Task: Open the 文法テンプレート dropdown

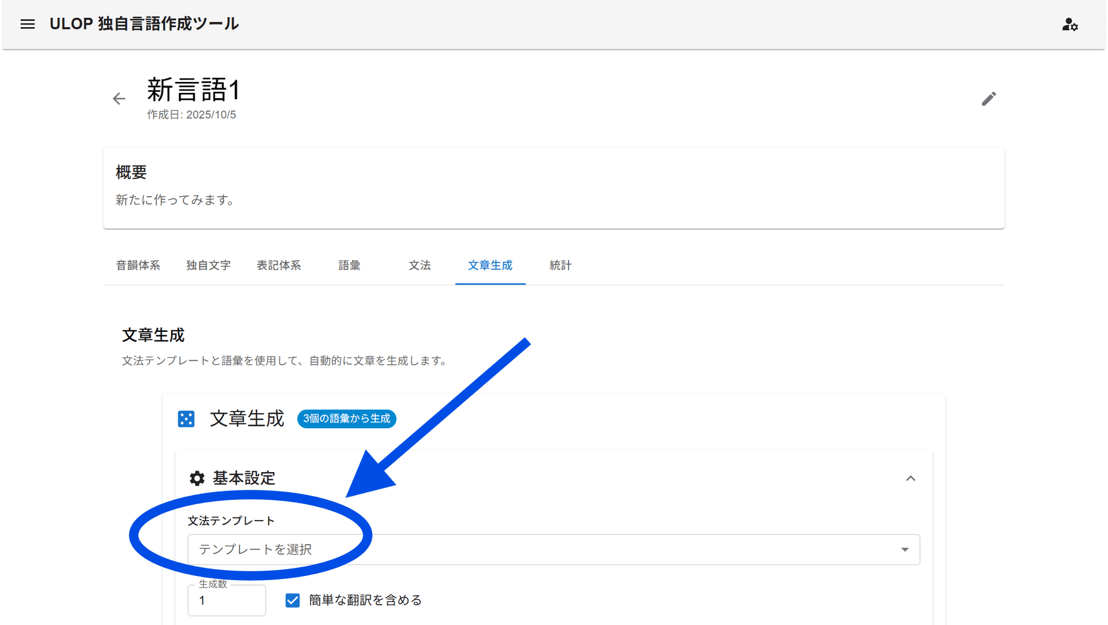Action: [553, 549]
